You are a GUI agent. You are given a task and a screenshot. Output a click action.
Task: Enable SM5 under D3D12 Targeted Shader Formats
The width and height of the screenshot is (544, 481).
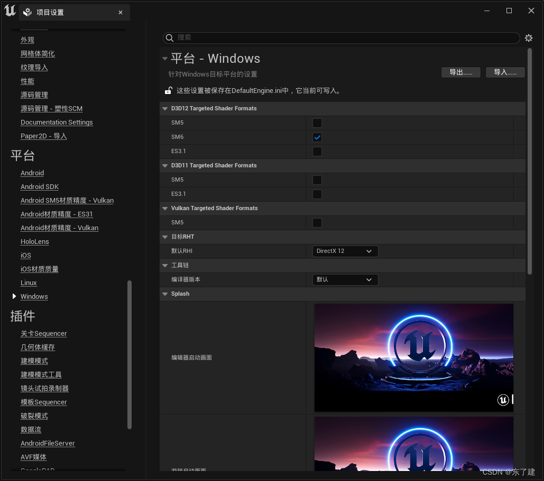click(x=317, y=122)
